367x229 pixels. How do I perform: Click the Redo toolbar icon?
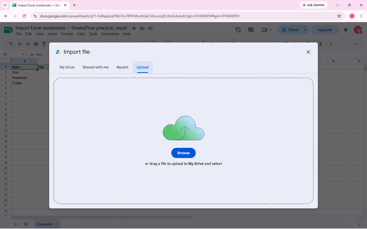point(28,44)
